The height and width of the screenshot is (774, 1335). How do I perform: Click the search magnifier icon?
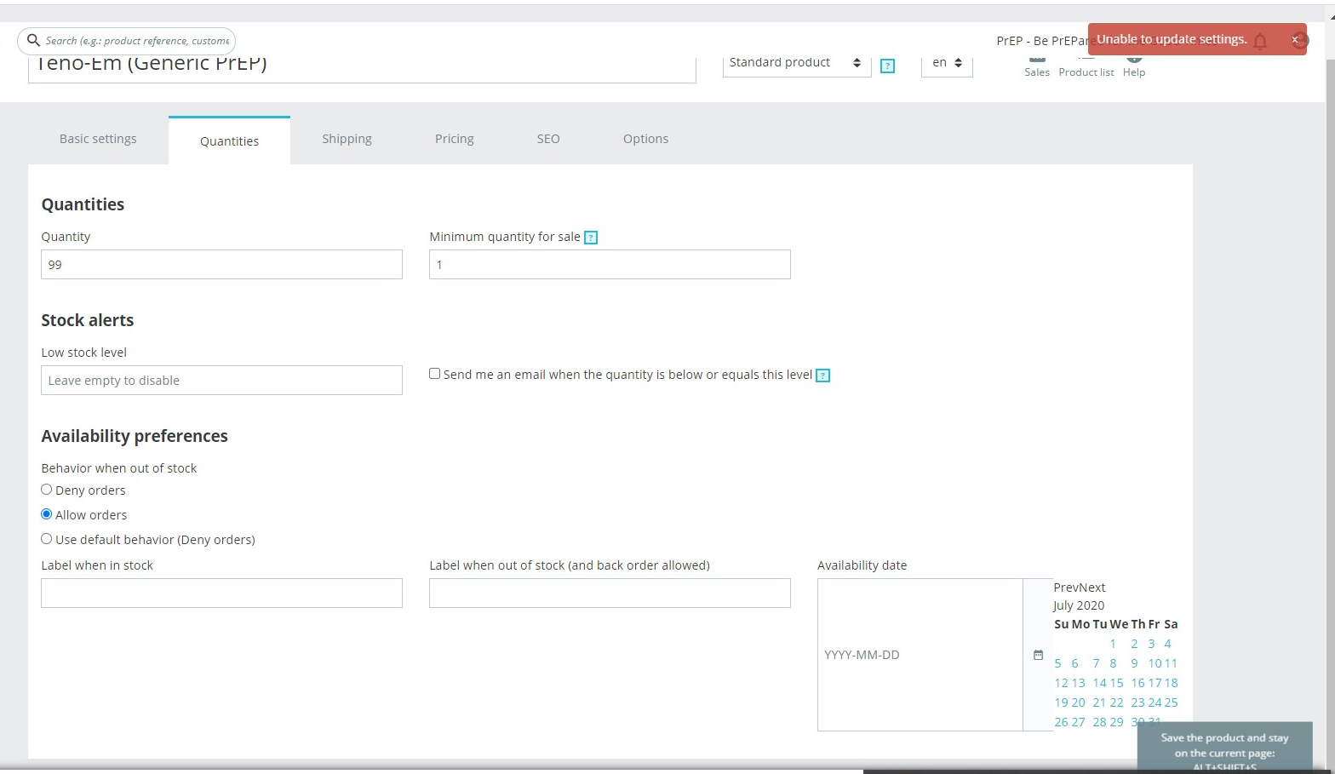pos(33,40)
